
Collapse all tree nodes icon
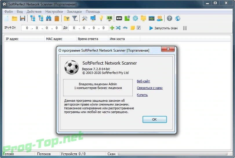pyautogui.click(x=33, y=19)
